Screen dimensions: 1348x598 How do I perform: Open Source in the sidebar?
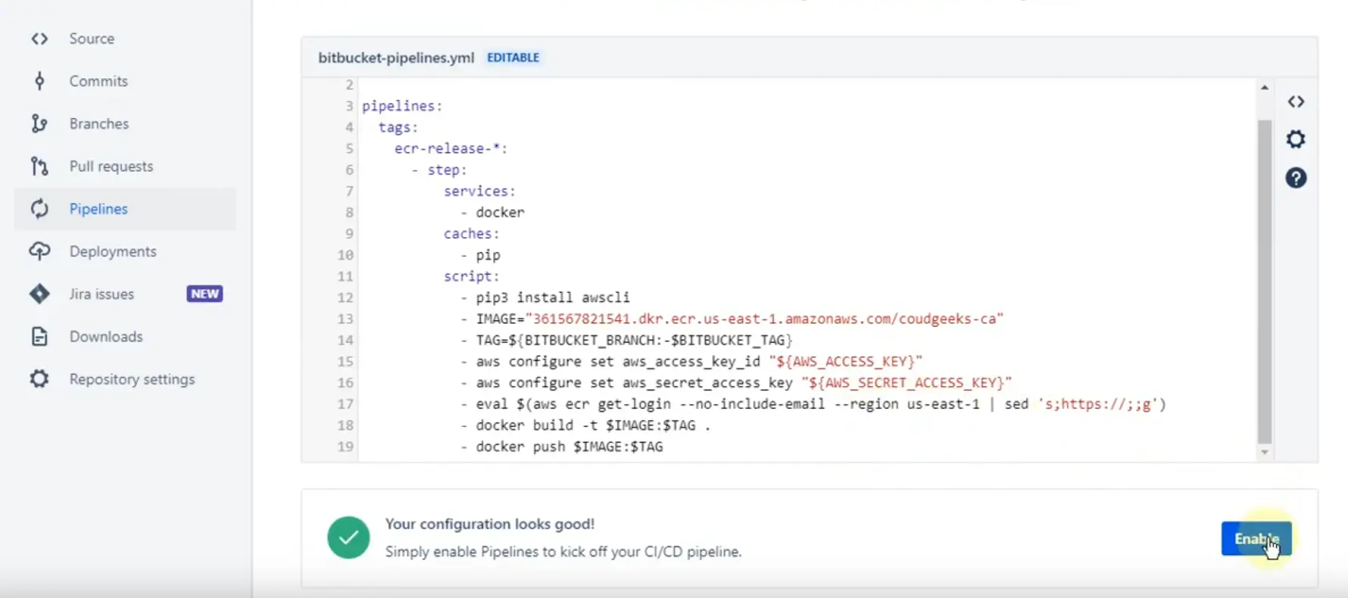click(92, 39)
